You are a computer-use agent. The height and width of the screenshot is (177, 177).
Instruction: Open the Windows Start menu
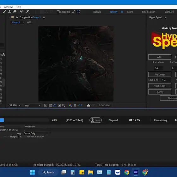[33, 172]
